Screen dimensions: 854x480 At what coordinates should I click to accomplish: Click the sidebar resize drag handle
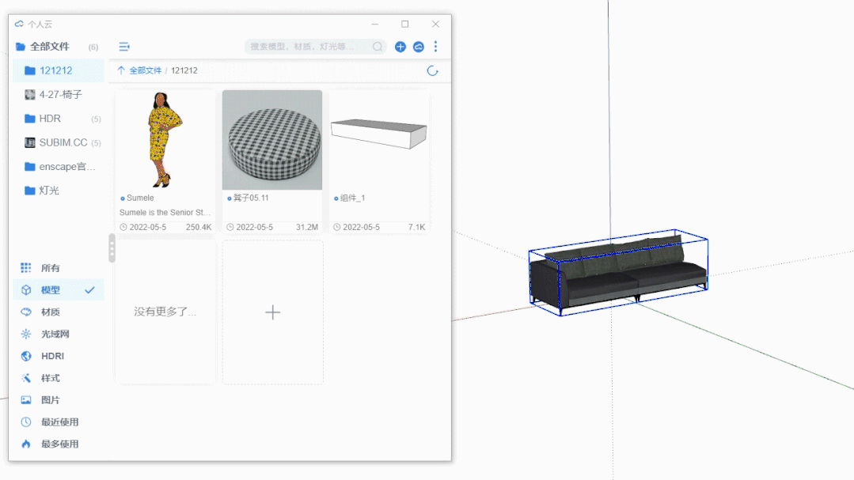[x=112, y=248]
